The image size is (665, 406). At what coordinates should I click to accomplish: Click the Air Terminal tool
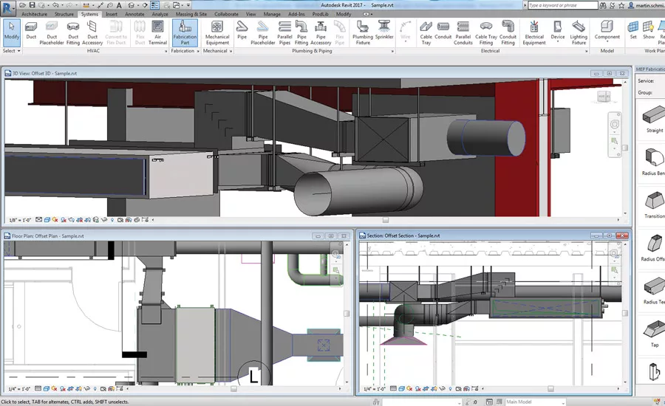pyautogui.click(x=157, y=32)
